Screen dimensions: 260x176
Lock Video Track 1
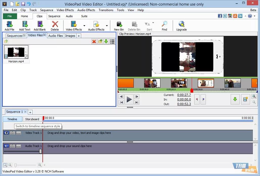(x=12, y=133)
